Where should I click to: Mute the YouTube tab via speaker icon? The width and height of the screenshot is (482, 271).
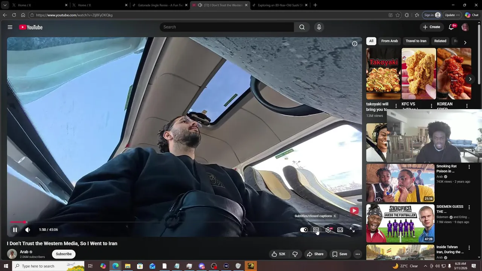(x=200, y=5)
